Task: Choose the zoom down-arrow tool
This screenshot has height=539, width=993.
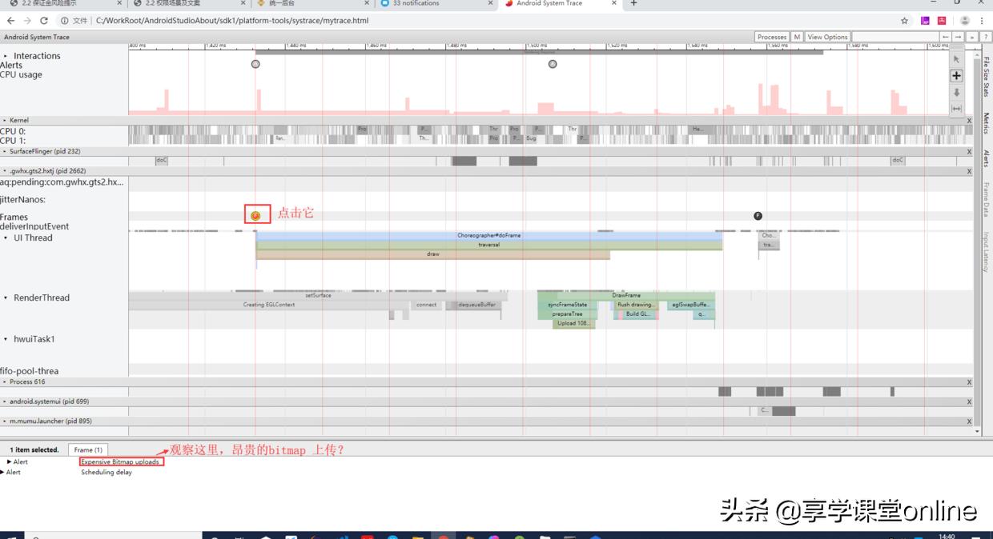Action: click(956, 92)
